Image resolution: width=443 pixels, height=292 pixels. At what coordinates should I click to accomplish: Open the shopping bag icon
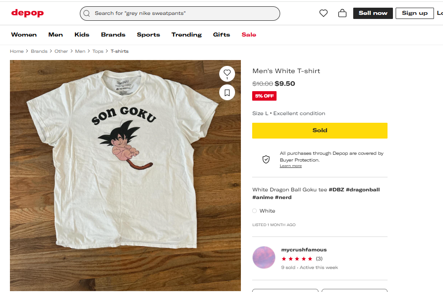coord(342,13)
